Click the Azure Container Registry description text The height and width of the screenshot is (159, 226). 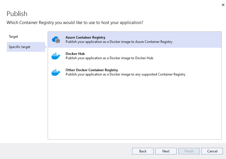click(x=119, y=42)
